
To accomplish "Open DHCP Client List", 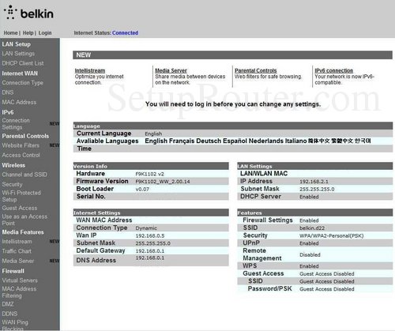I will pyautogui.click(x=23, y=63).
